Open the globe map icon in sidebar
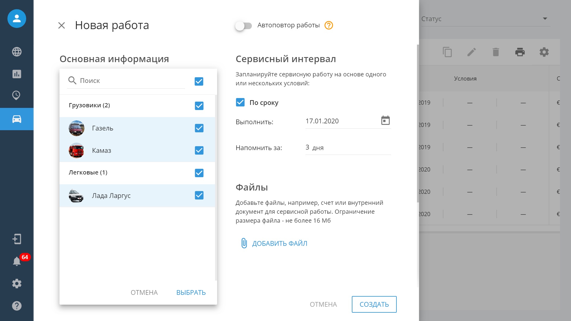 tap(17, 52)
